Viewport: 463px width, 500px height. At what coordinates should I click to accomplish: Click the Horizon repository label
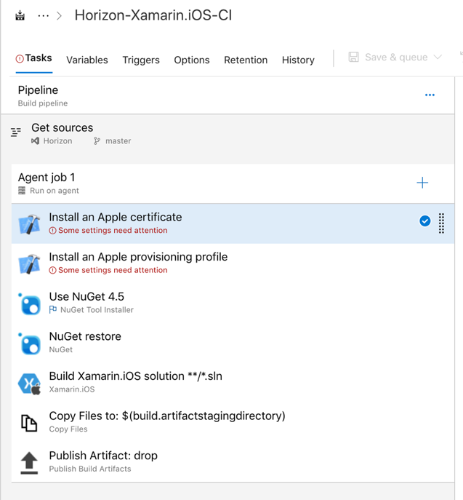[57, 141]
